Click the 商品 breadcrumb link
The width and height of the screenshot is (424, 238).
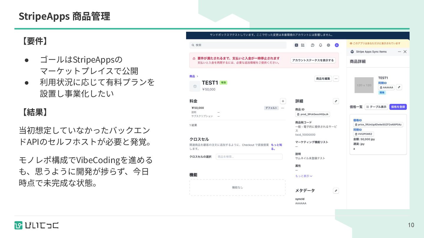[x=192, y=76]
